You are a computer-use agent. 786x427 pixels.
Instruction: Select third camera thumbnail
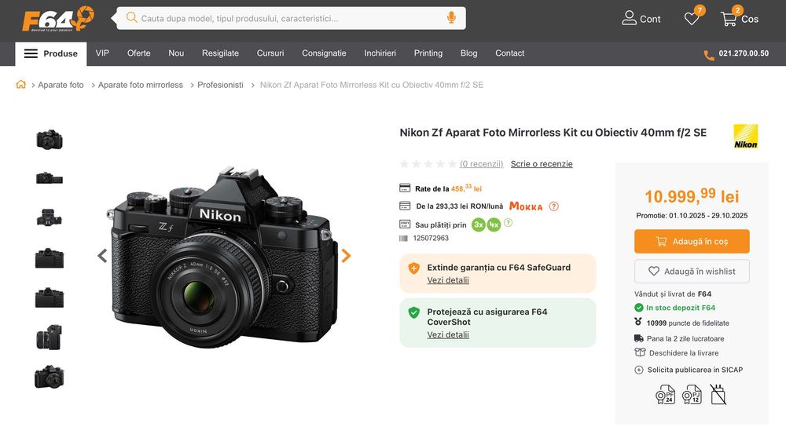[49, 217]
